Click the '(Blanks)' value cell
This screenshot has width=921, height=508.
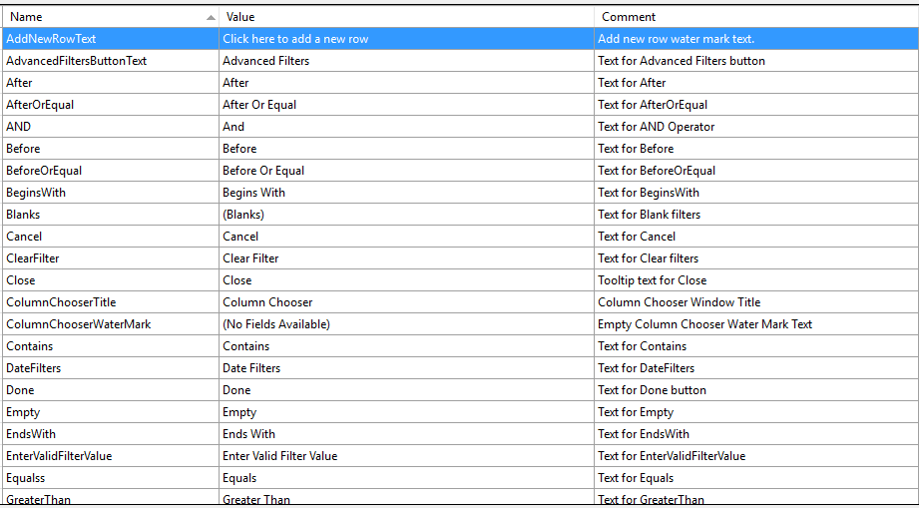pyautogui.click(x=243, y=215)
